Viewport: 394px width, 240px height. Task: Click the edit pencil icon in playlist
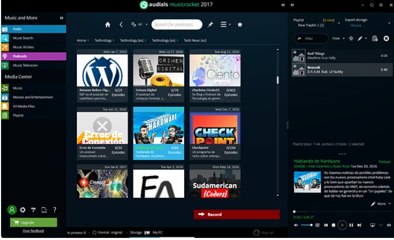coord(360,38)
